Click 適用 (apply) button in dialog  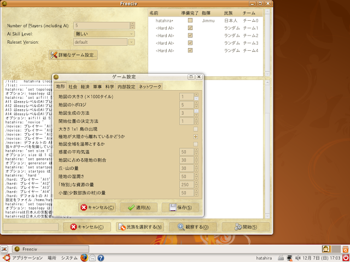tap(138, 207)
